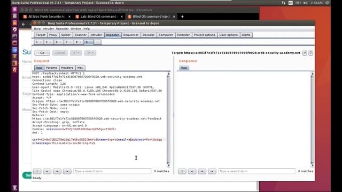Switch to the Scanner tab
This screenshot has width=342, height=192.
tap(81, 35)
